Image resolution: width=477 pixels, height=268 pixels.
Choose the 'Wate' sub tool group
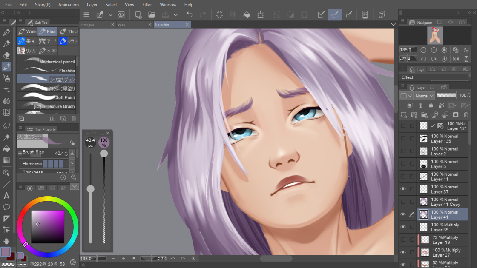tap(27, 31)
